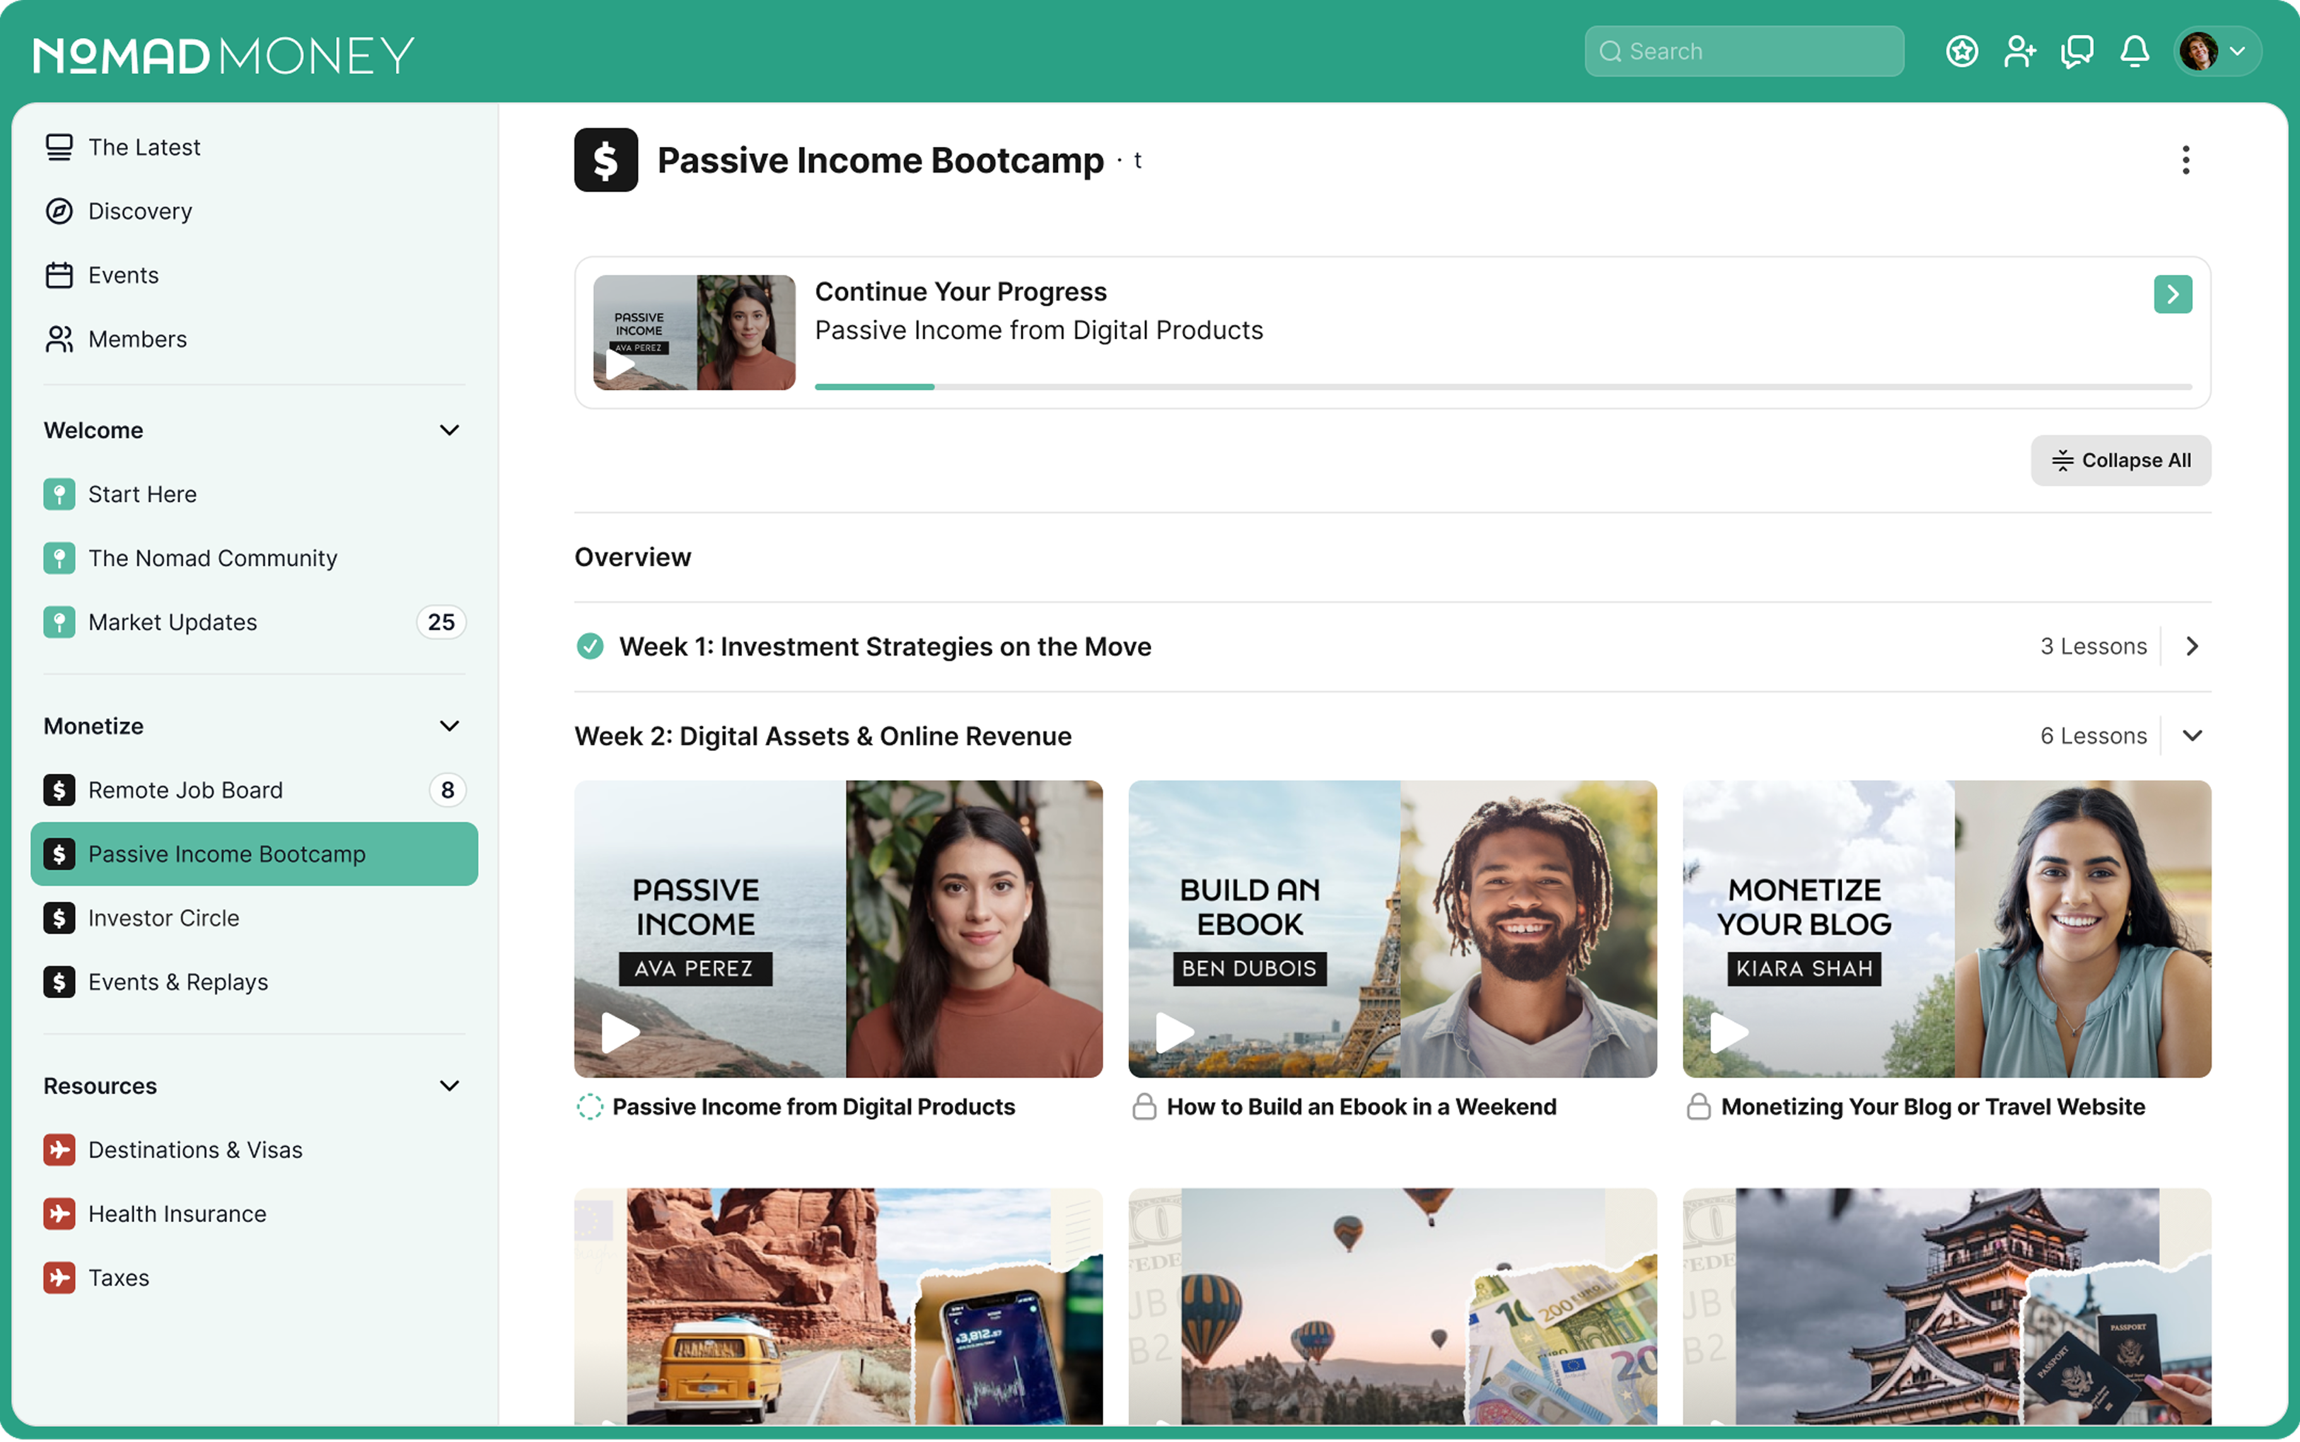2300x1442 pixels.
Task: Click the invite member icon near the avatar
Action: pos(2019,52)
